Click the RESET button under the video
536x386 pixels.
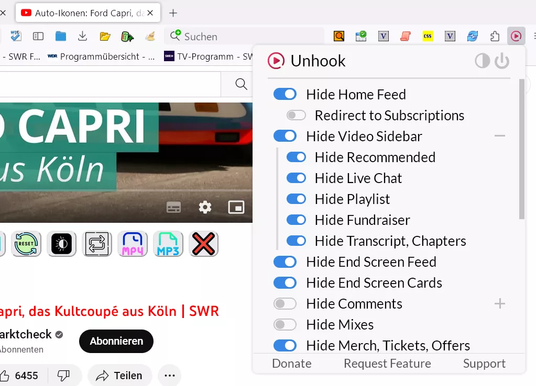coord(26,244)
